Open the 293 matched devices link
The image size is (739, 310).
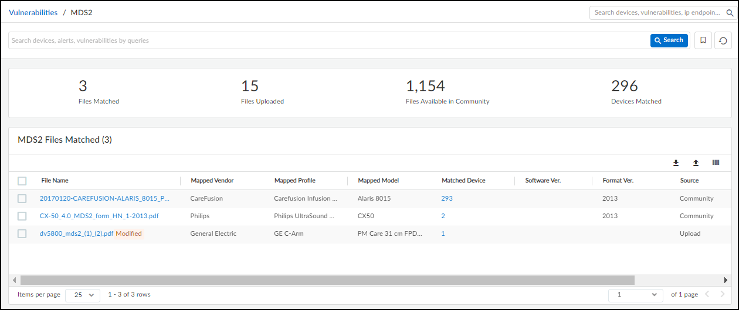click(x=447, y=198)
